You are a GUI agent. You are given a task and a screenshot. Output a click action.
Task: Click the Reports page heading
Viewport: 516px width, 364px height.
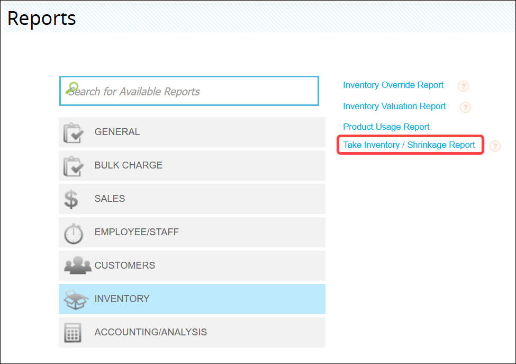41,18
